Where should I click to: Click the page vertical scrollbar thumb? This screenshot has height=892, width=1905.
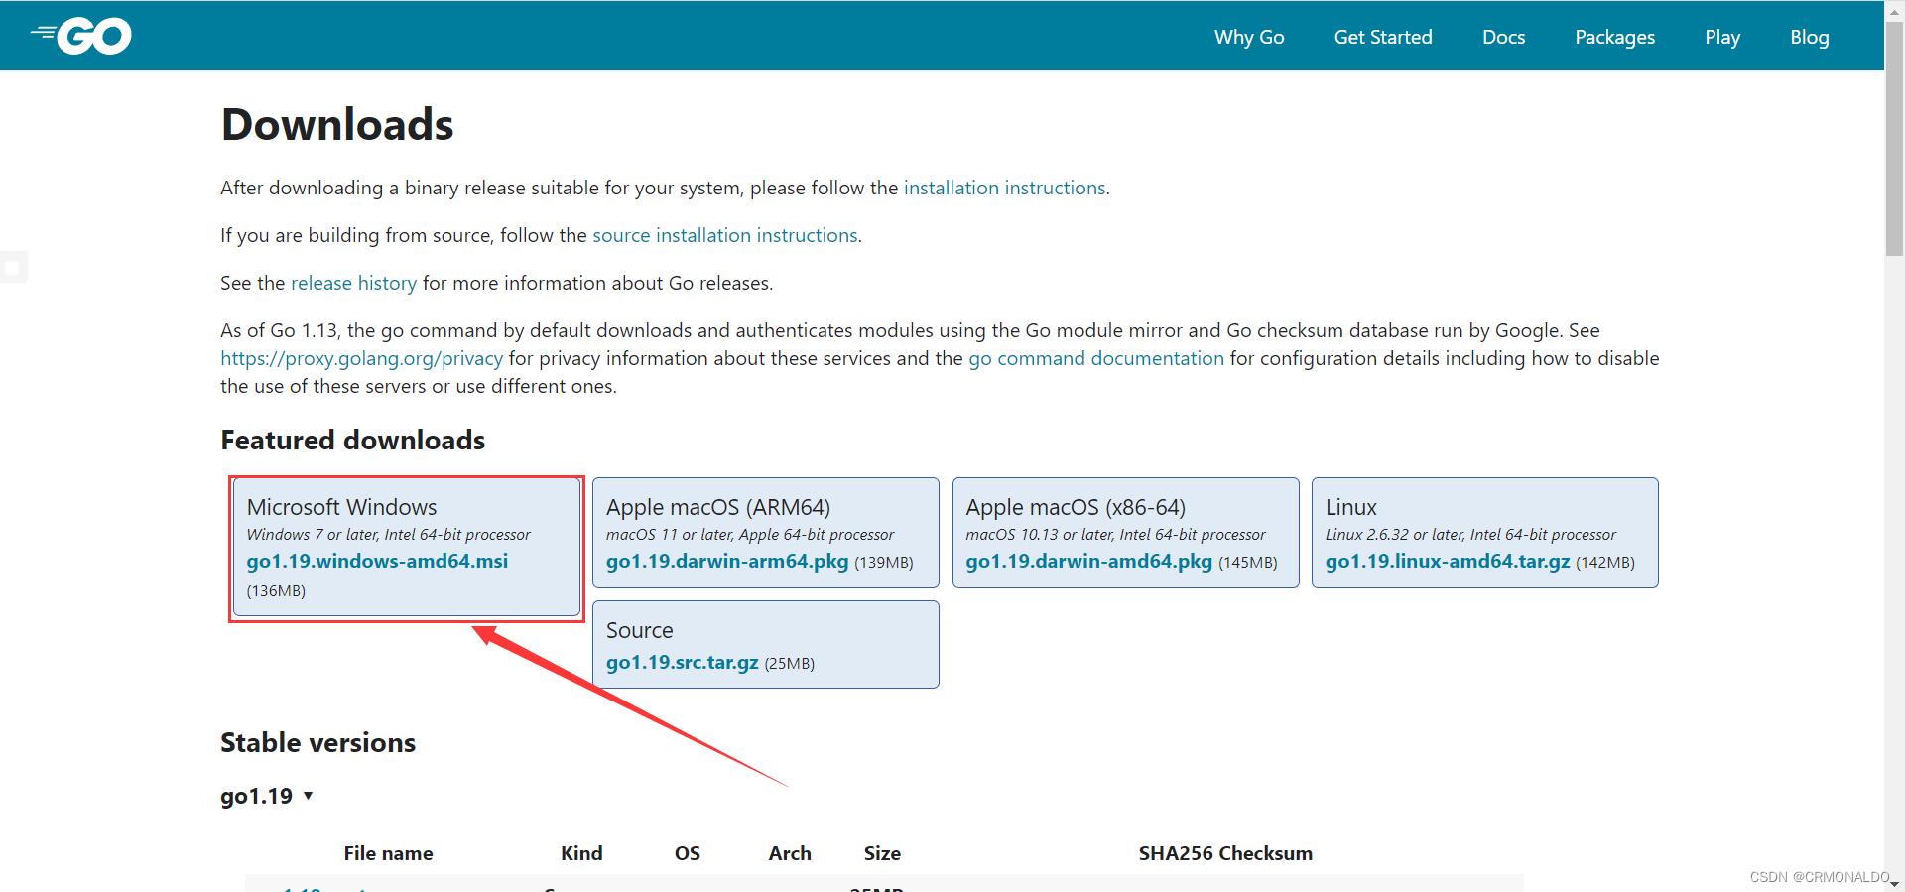[x=1894, y=137]
